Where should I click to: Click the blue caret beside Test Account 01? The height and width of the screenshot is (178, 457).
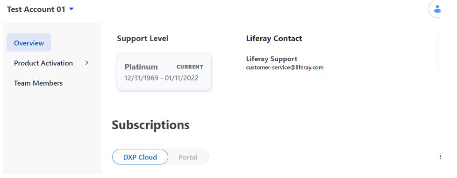click(x=71, y=9)
